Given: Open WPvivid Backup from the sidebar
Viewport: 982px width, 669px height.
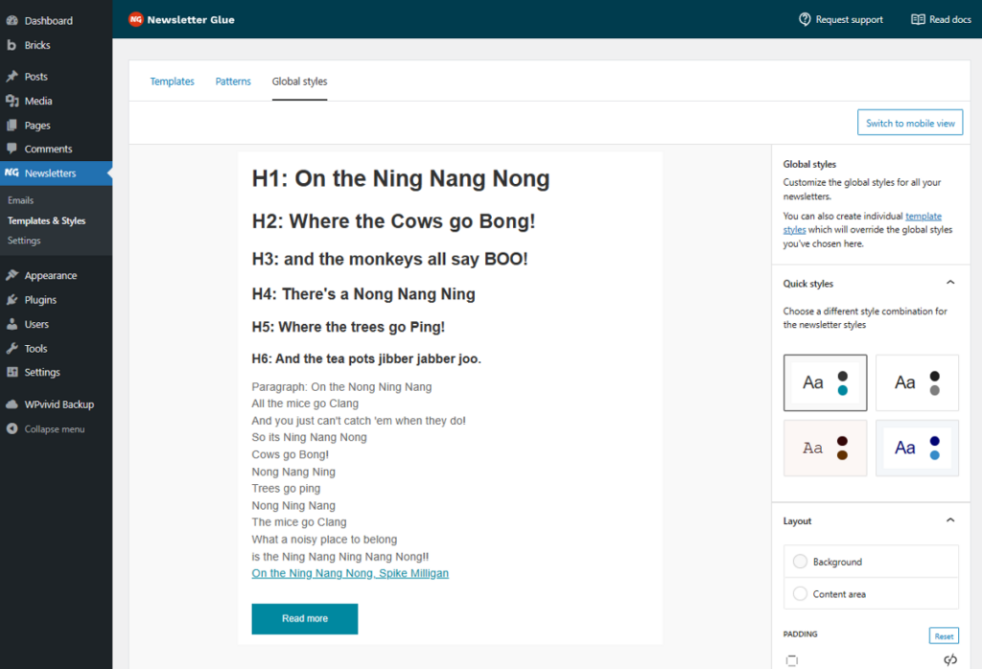Looking at the screenshot, I should tap(58, 404).
